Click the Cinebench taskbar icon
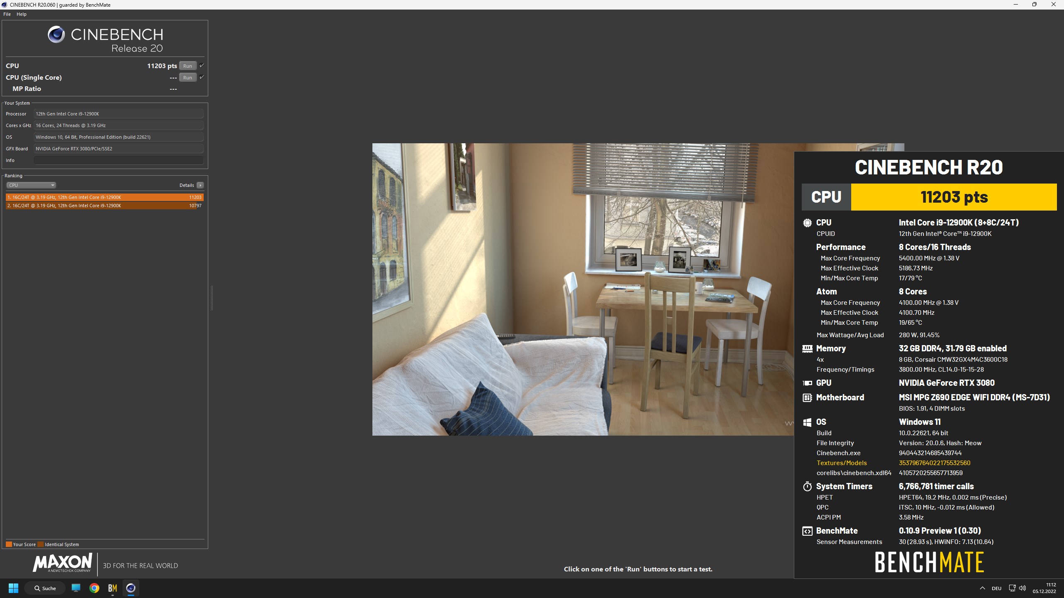 click(131, 588)
